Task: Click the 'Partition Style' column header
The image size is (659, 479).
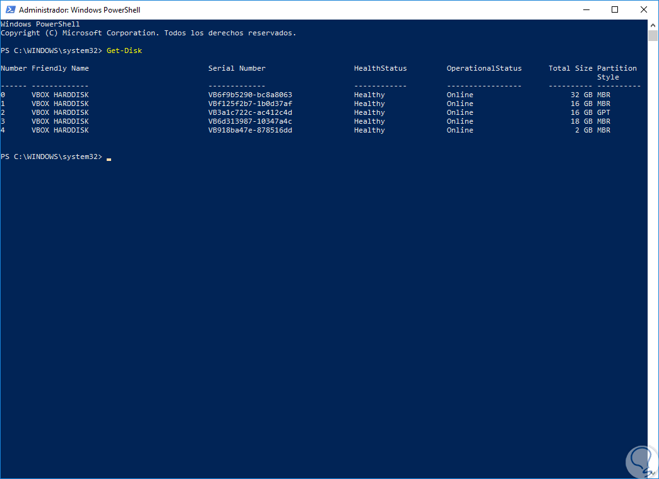Action: (617, 73)
